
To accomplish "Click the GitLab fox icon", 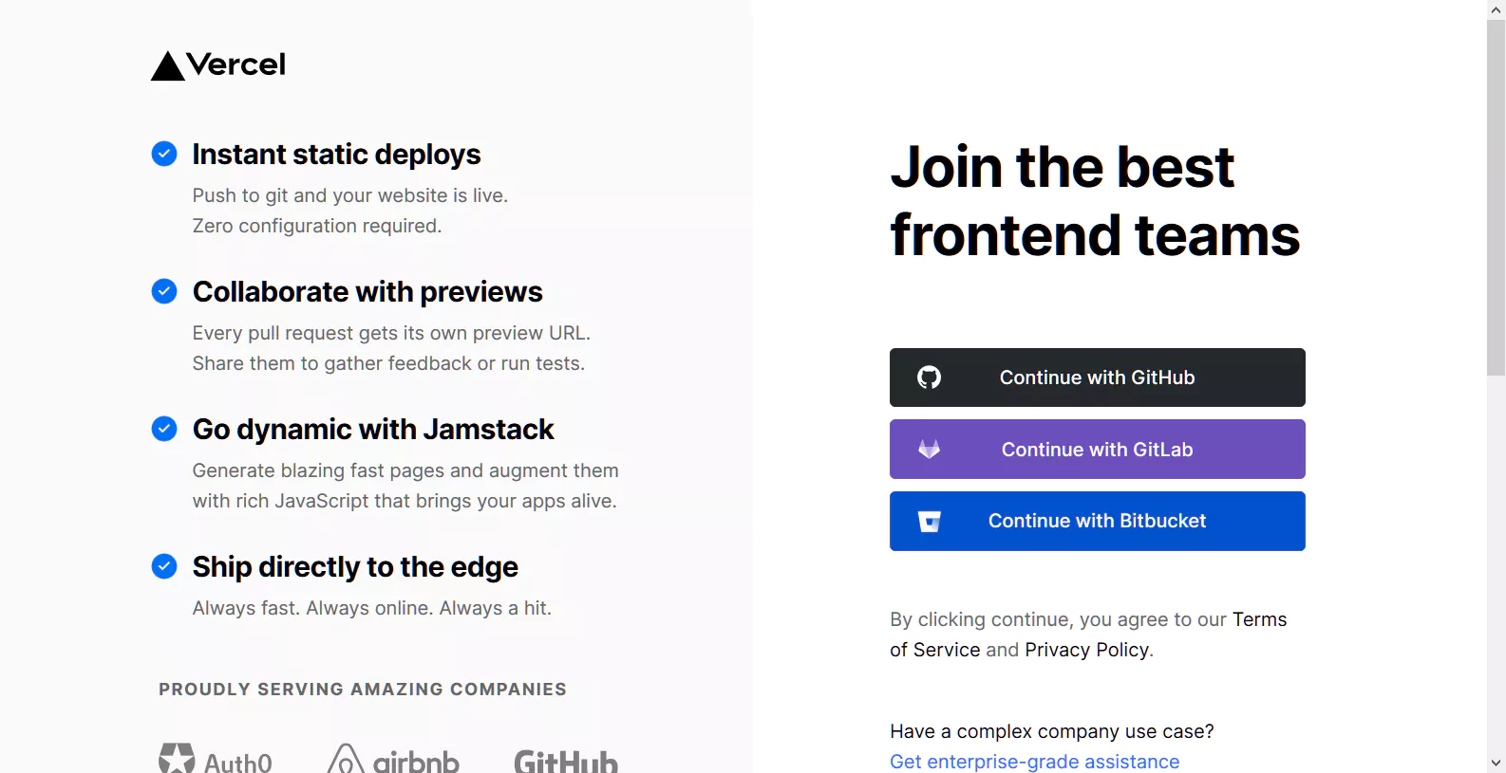I will point(929,450).
